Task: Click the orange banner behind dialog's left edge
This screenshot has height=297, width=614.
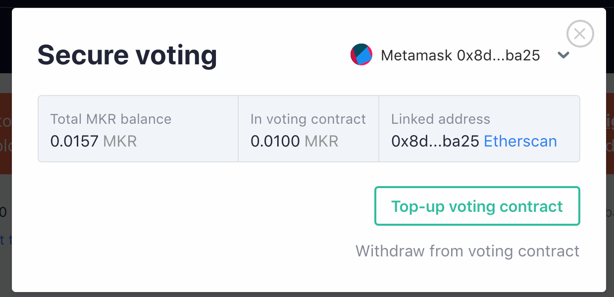Action: pos(5,134)
